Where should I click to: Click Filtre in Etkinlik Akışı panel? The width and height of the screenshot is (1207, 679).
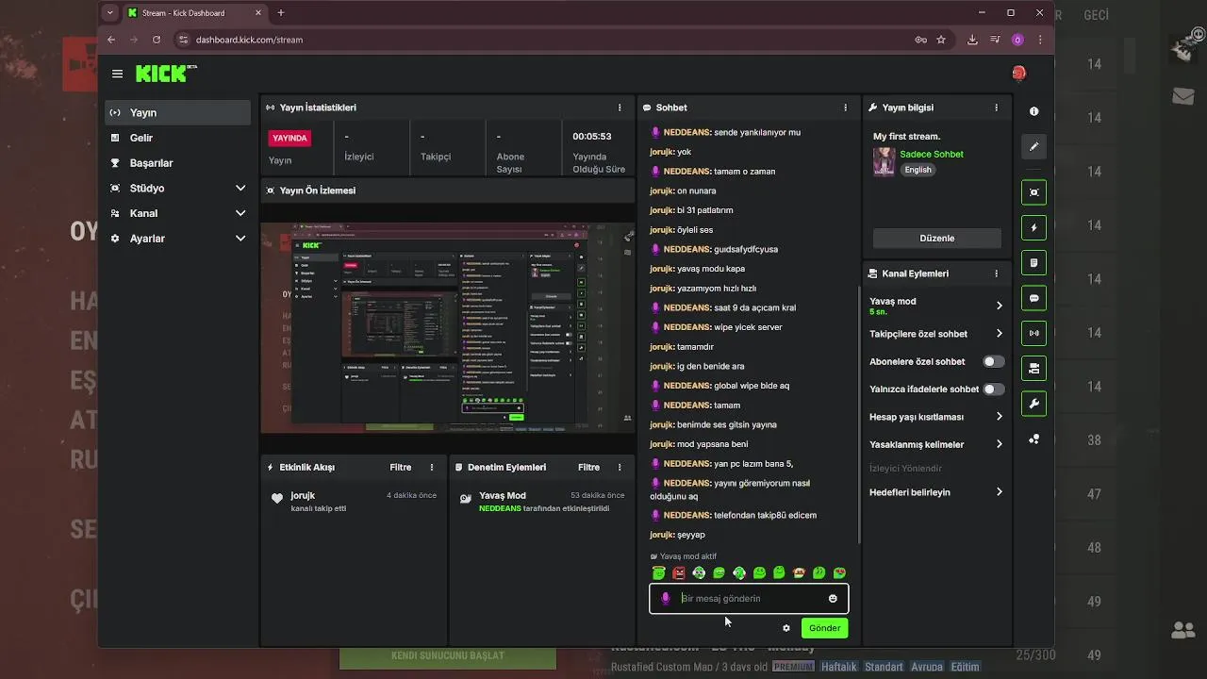pos(400,467)
